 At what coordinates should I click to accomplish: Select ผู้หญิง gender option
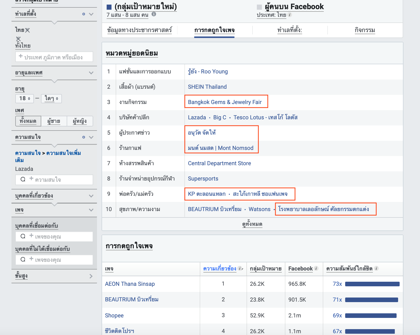tap(80, 121)
